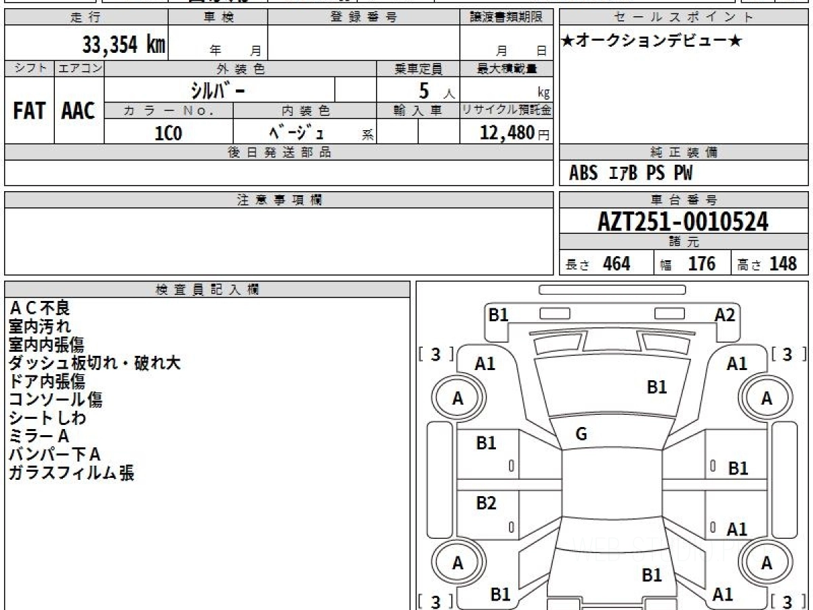Screen dimensions: 813x610
Task: Click the inspector note 室内汚れ
Action: click(x=39, y=327)
